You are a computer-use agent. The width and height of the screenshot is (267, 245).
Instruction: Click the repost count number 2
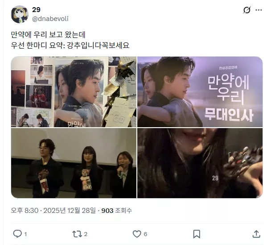tap(86, 234)
